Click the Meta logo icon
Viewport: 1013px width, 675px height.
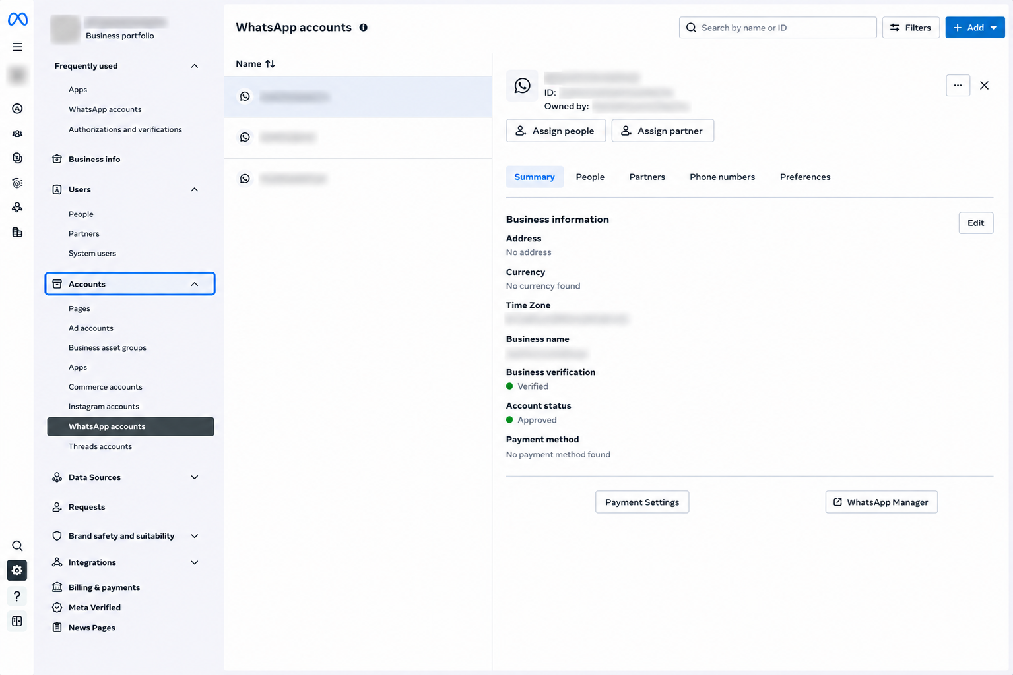(x=18, y=20)
